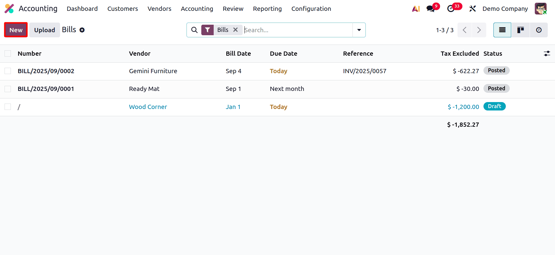Image resolution: width=555 pixels, height=255 pixels.
Task: Open the conversations chat icon
Action: click(x=431, y=9)
